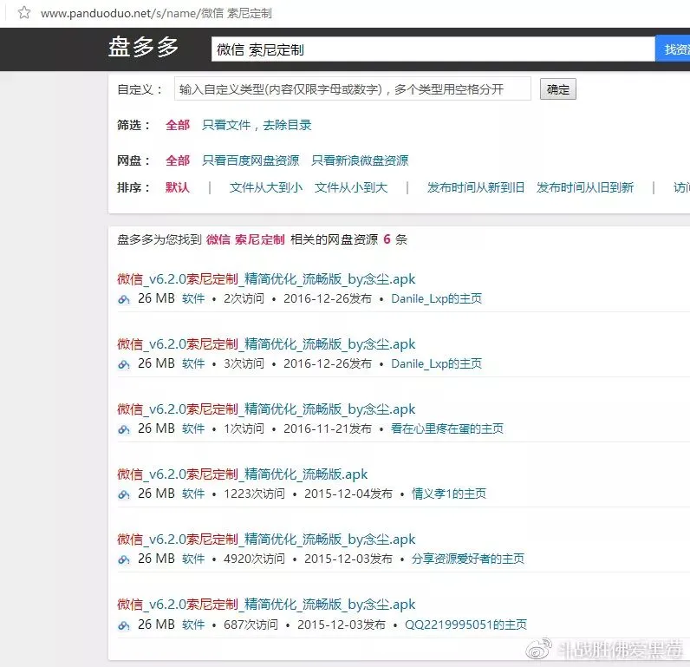
Task: Click the 2016-11-21发布 date text
Action: point(328,428)
